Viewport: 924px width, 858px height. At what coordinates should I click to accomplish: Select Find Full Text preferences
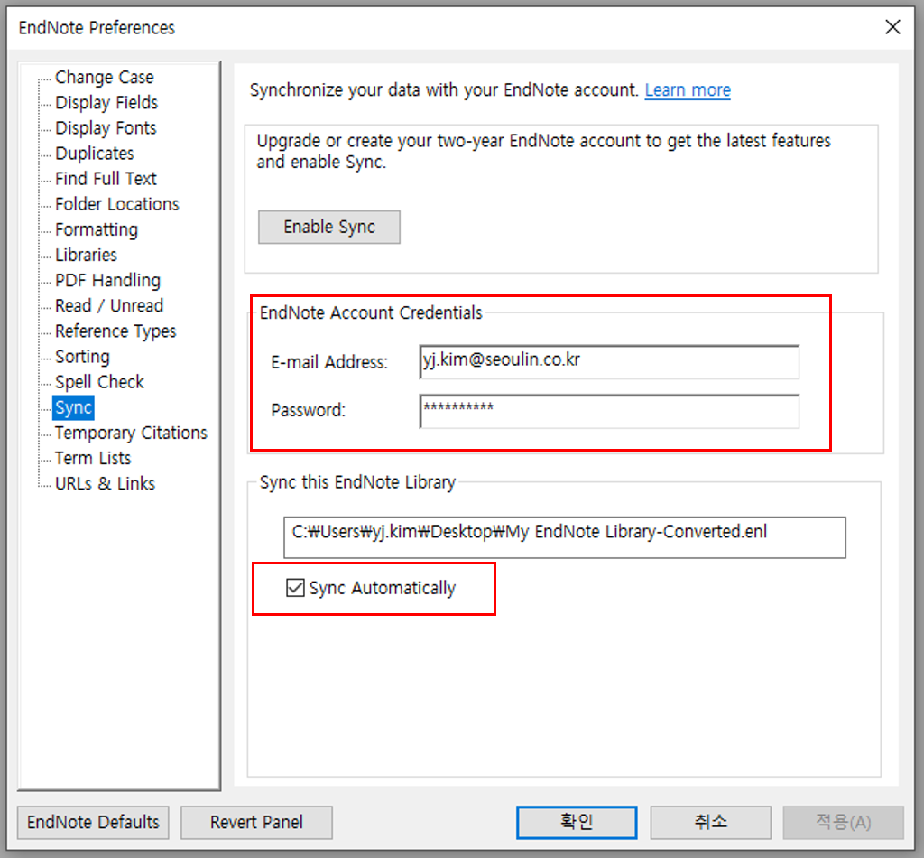point(106,179)
